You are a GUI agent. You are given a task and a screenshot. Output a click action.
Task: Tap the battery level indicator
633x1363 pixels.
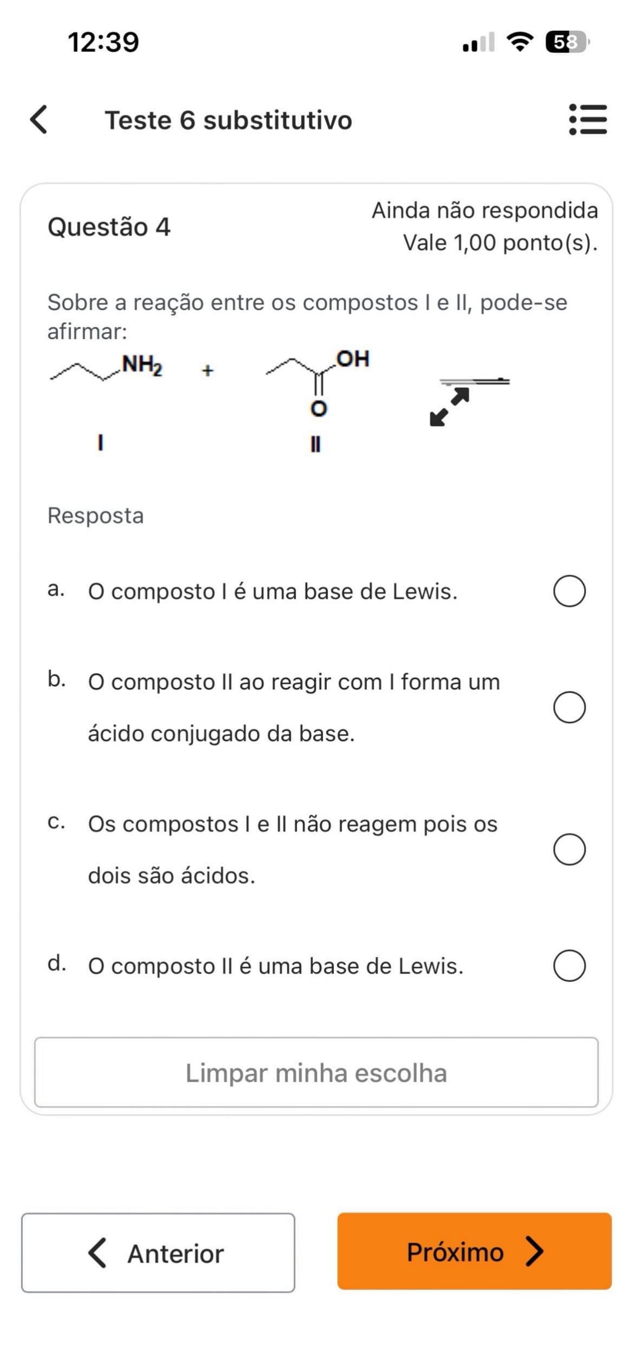pyautogui.click(x=567, y=42)
